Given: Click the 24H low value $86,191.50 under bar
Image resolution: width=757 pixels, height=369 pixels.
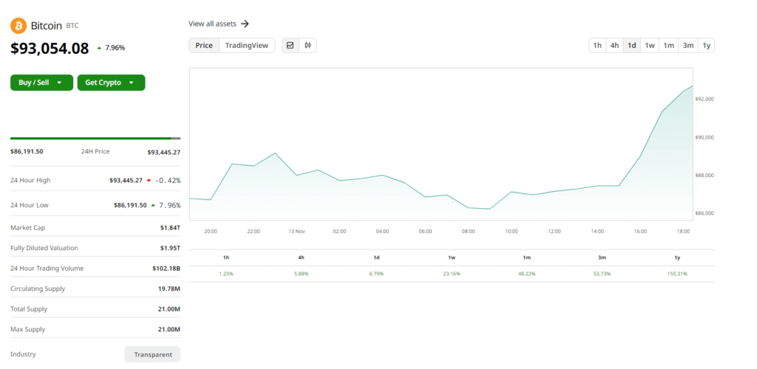Looking at the screenshot, I should 27,151.
